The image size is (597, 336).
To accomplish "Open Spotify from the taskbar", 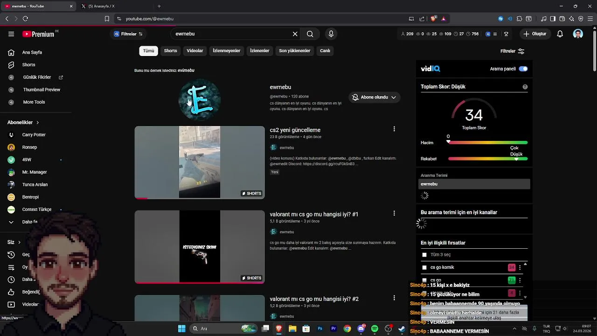I will (375, 329).
